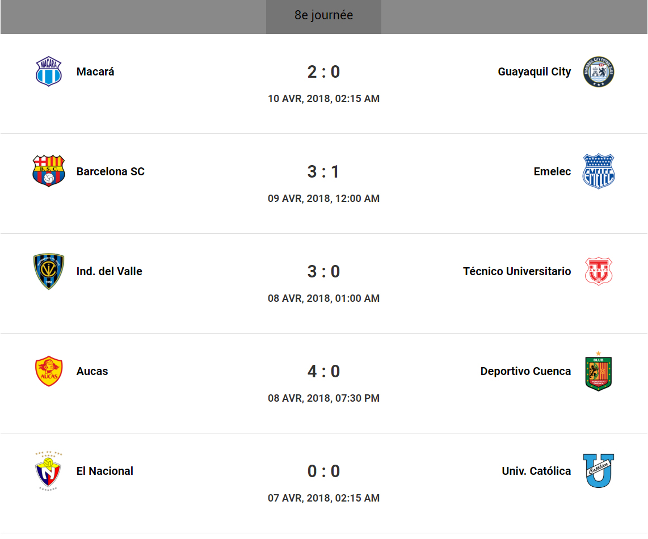
Task: Click the Aucas club crest
Action: point(49,371)
